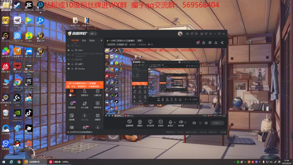Open the 主播任务 streamer tasks tool

(97, 93)
